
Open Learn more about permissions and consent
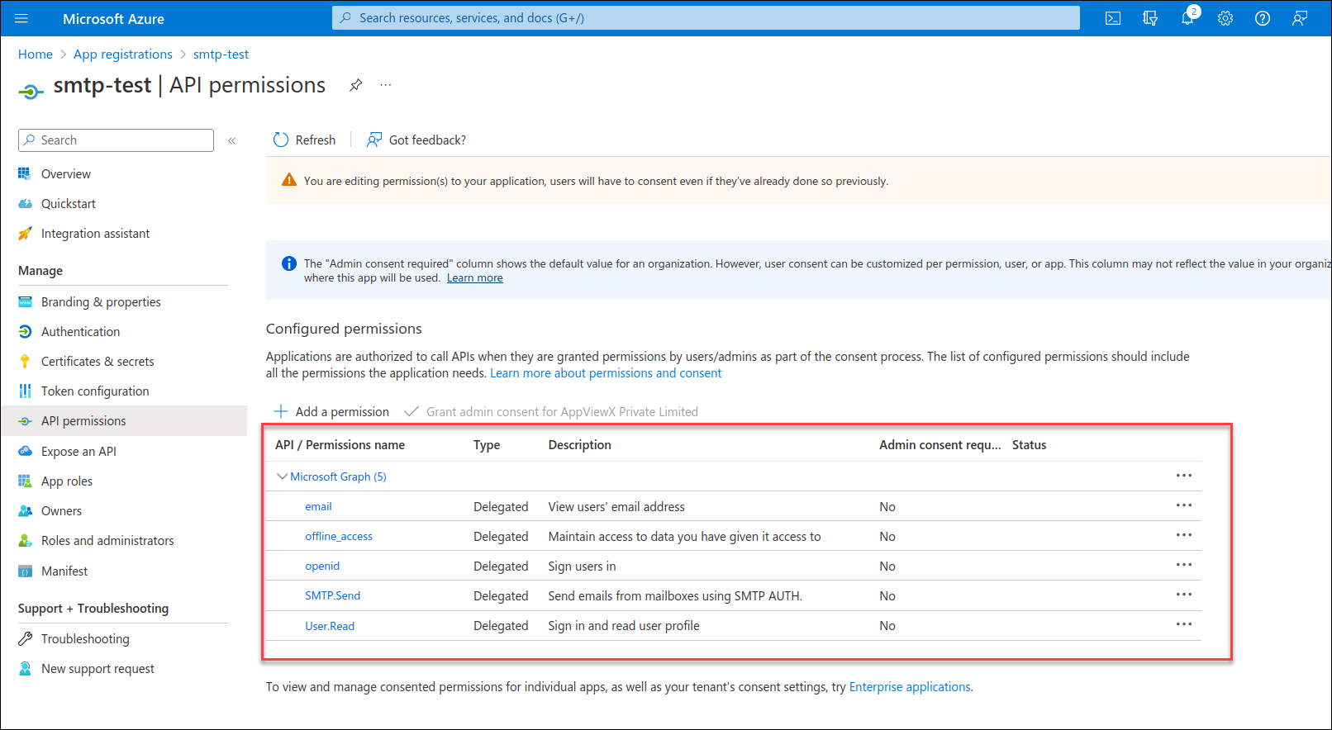[x=606, y=373]
